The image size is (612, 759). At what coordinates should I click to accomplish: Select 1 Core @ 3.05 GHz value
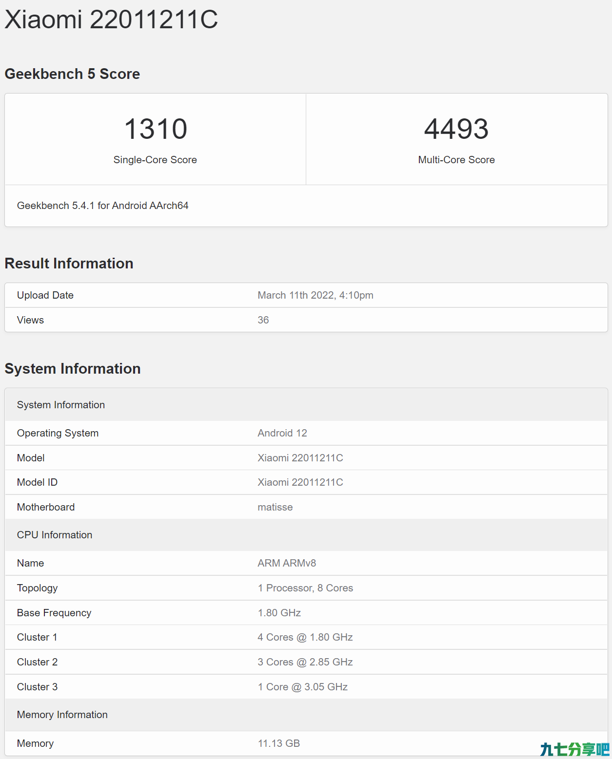(x=302, y=687)
